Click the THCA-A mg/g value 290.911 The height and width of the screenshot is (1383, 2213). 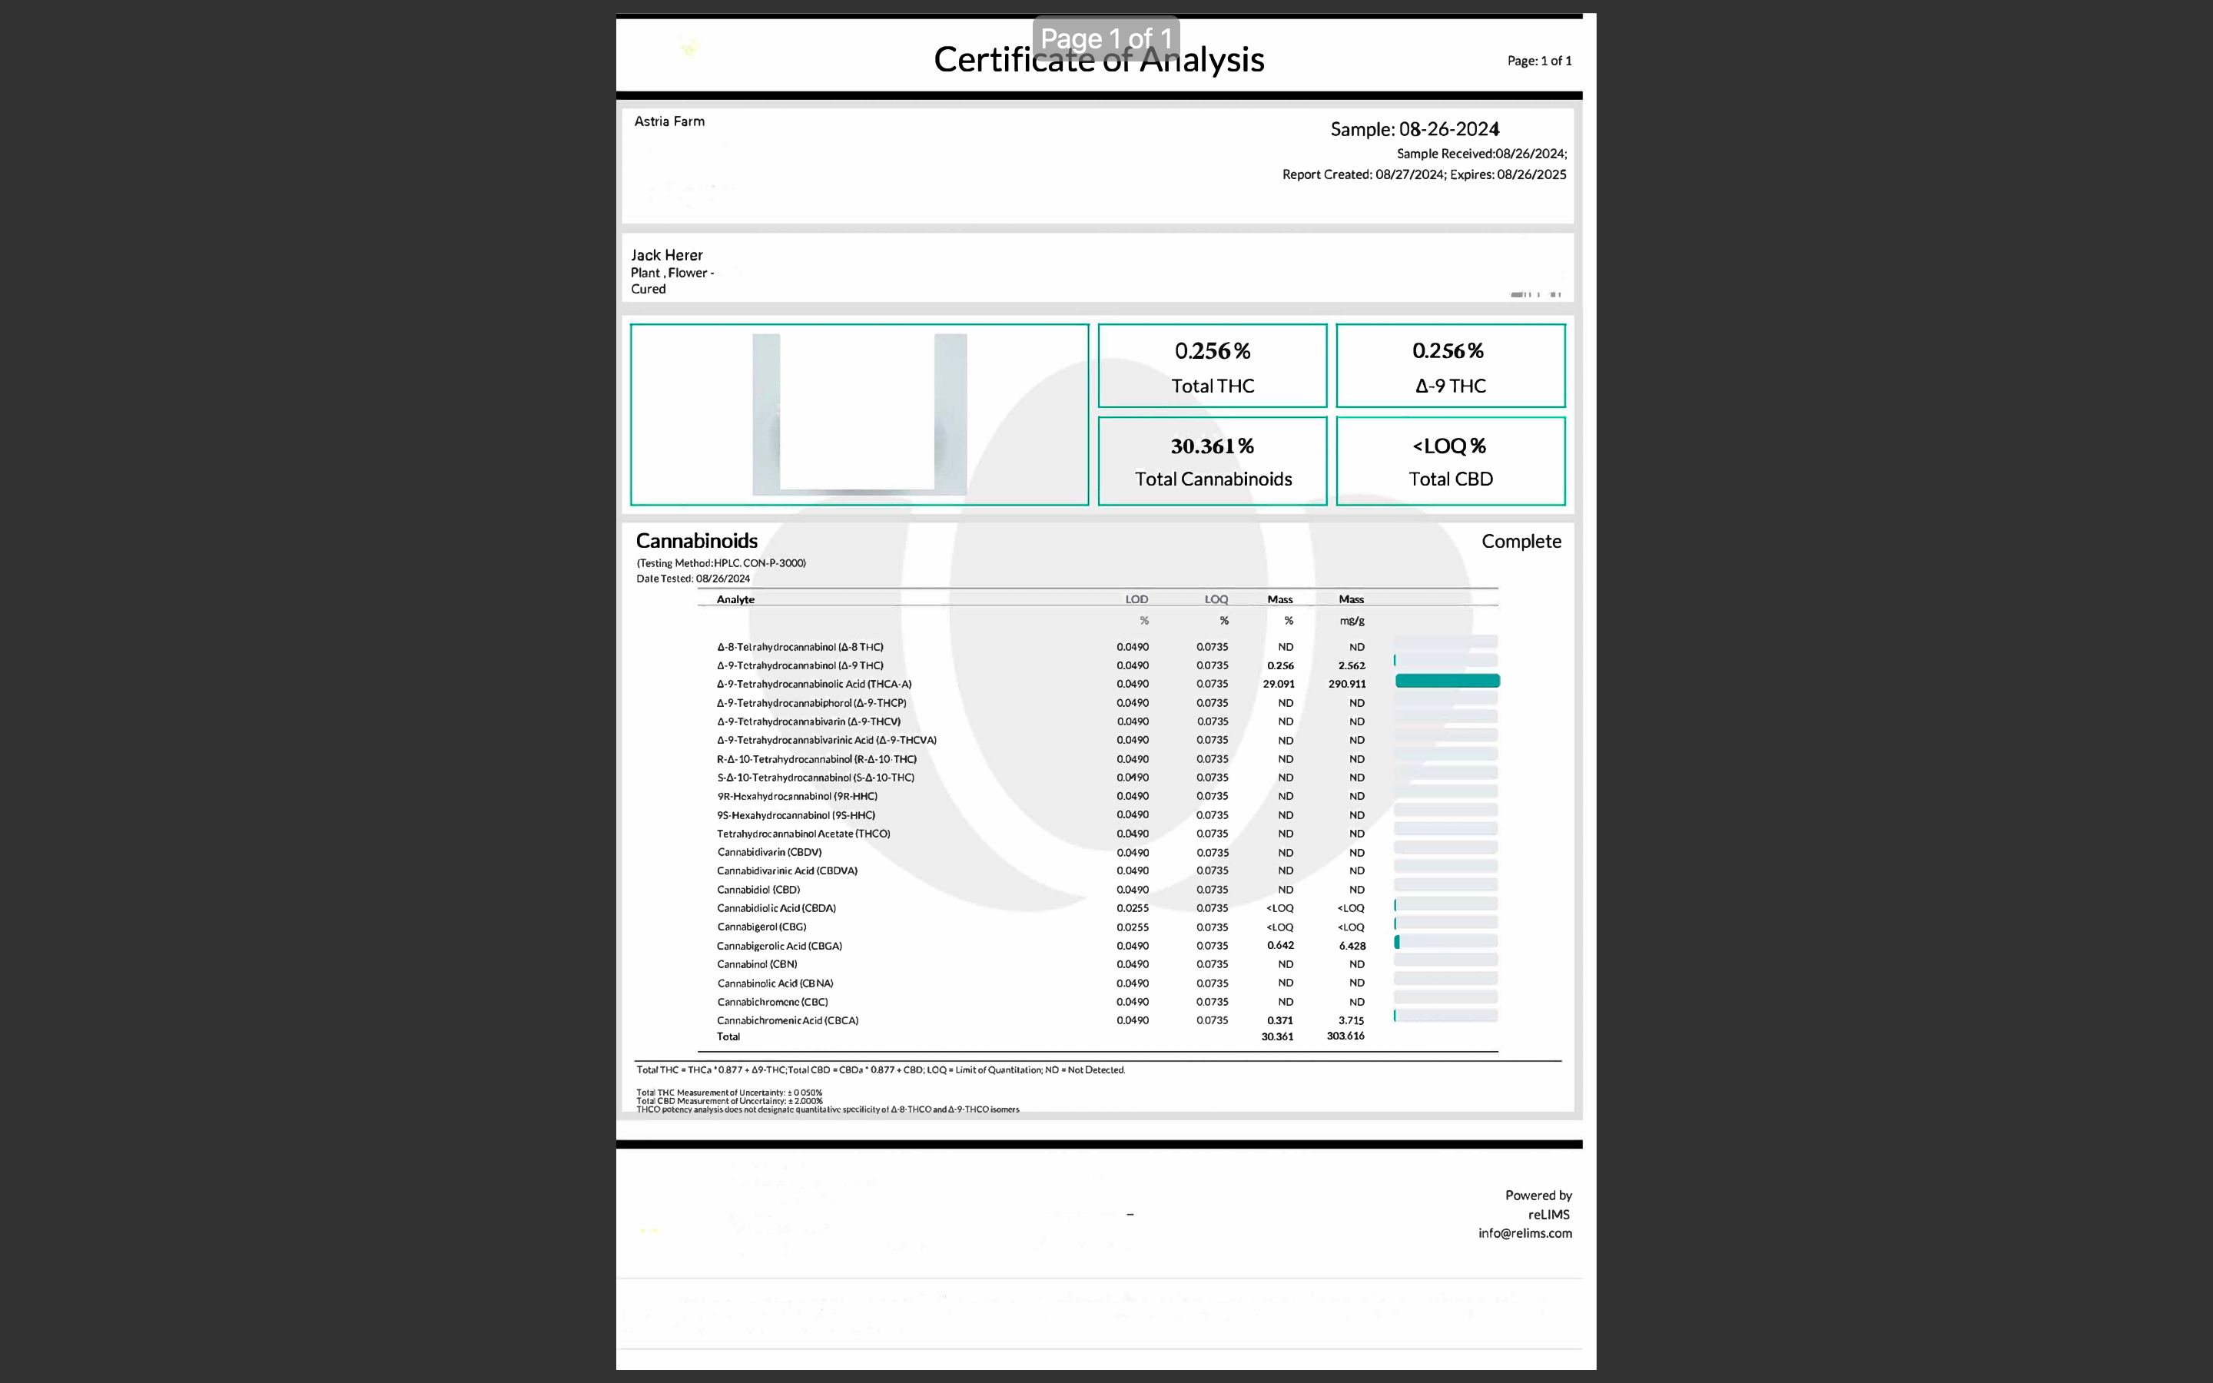1347,684
